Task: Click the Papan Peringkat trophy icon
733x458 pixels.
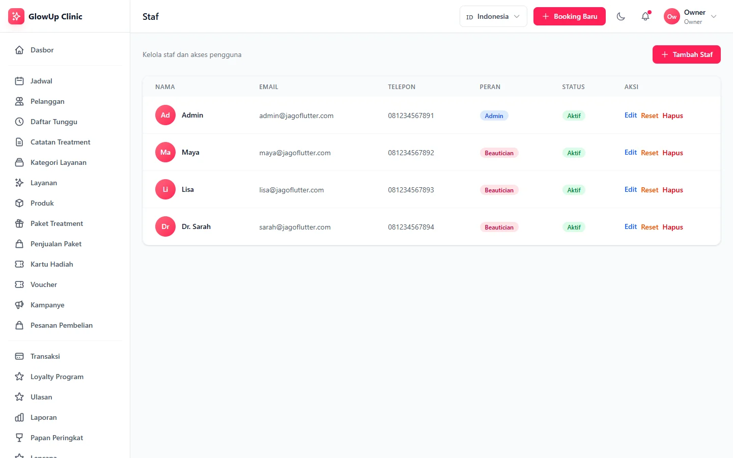Action: click(19, 438)
